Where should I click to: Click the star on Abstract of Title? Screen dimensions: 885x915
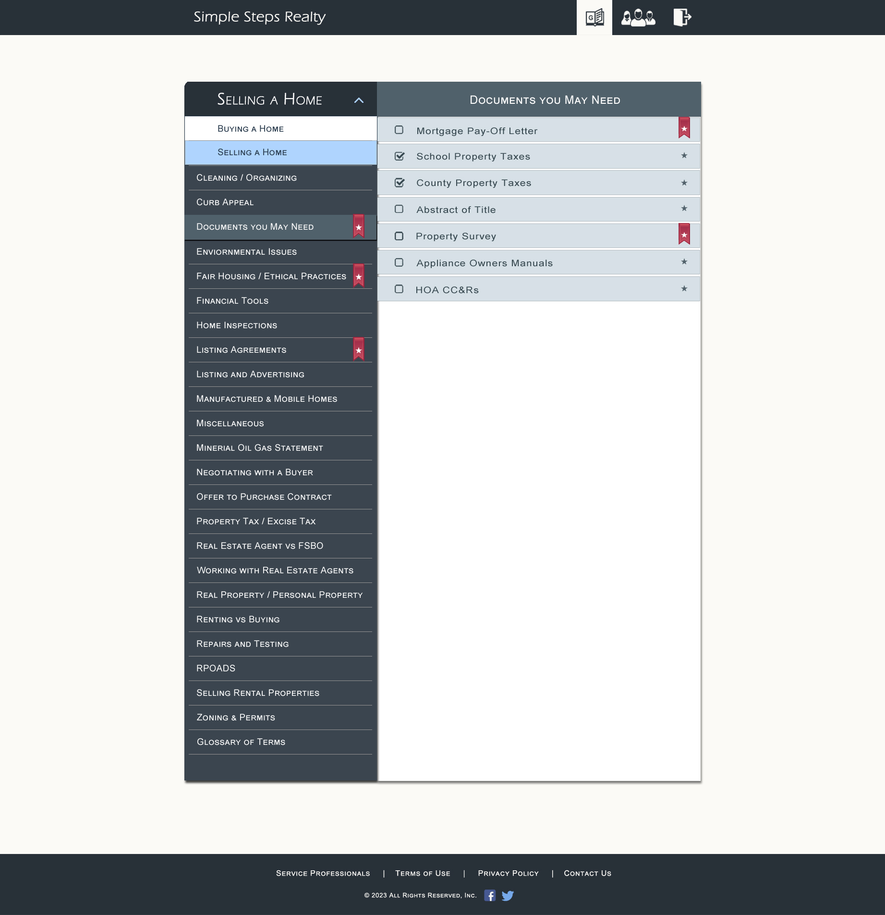684,209
